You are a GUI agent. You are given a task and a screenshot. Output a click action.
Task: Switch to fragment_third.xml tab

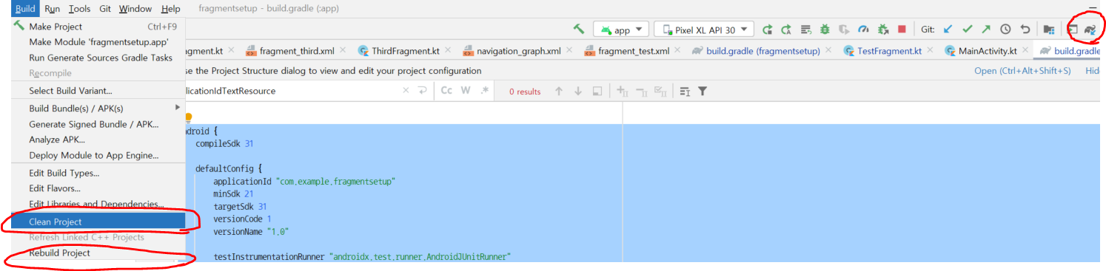pos(296,51)
